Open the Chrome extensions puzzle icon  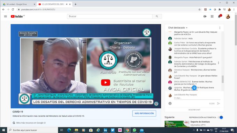220,9
